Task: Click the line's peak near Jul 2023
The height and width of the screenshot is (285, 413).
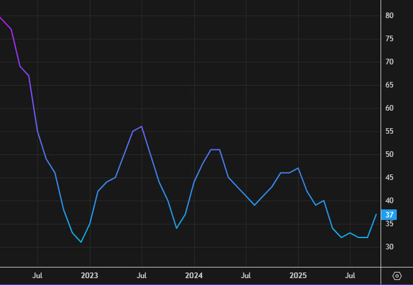Action: point(142,127)
